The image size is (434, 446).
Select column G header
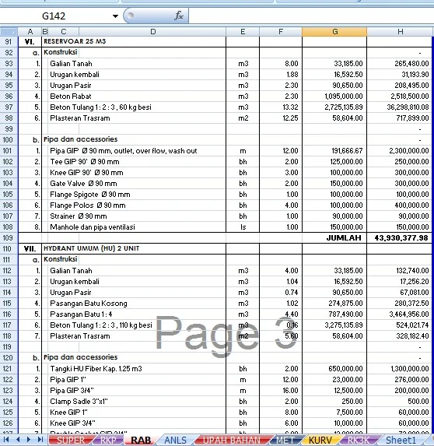pyautogui.click(x=334, y=32)
